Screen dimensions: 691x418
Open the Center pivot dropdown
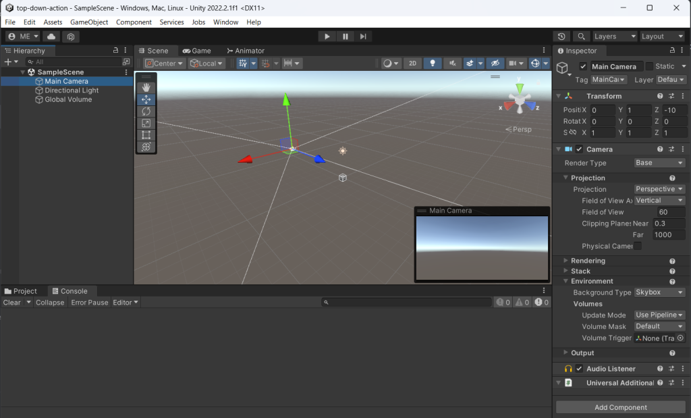(x=164, y=63)
